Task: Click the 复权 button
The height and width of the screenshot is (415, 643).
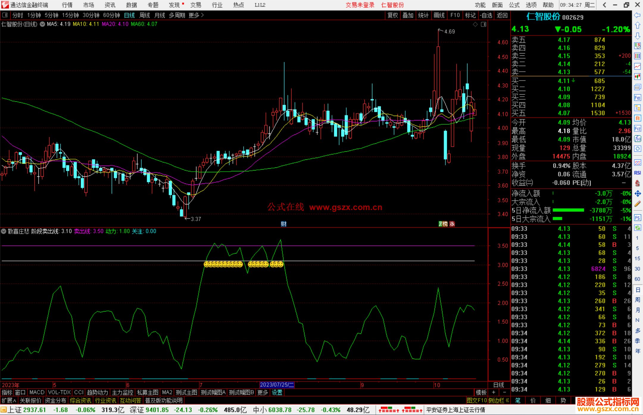Action: pos(393,15)
